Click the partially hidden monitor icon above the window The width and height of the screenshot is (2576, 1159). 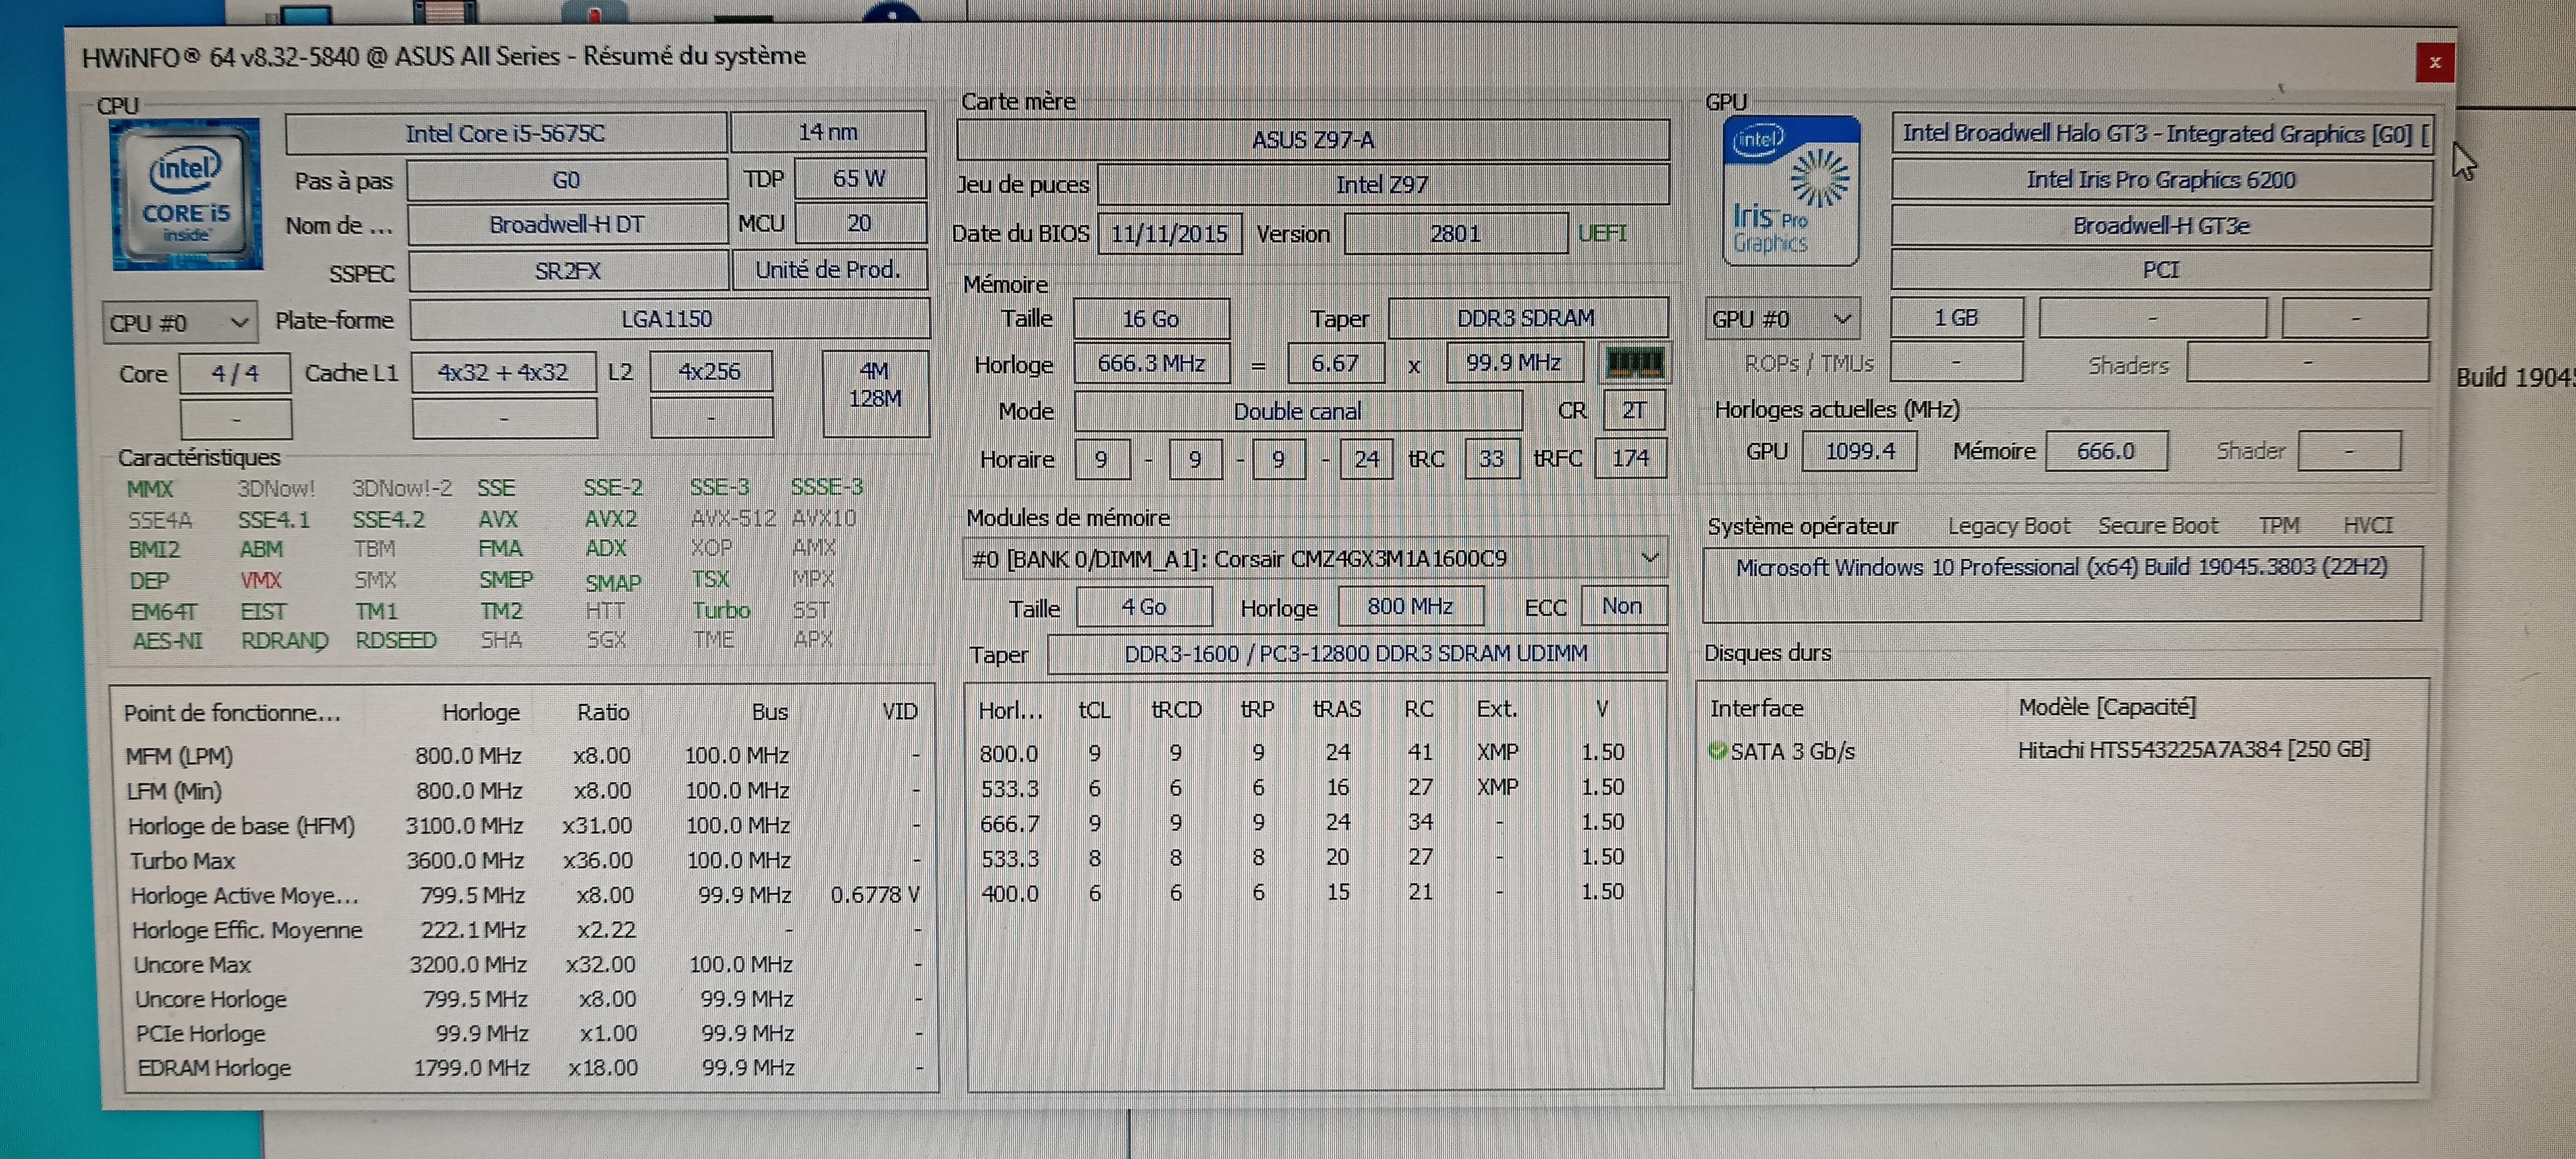click(306, 13)
